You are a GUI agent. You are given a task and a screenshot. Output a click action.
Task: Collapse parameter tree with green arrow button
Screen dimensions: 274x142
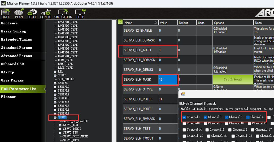point(120,22)
